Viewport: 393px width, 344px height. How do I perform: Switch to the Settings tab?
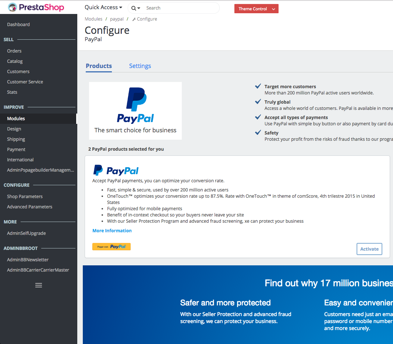[140, 66]
